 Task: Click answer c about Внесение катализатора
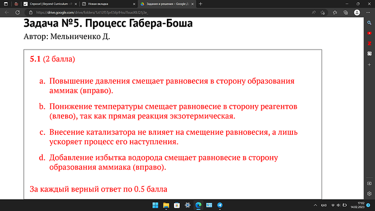(173, 137)
